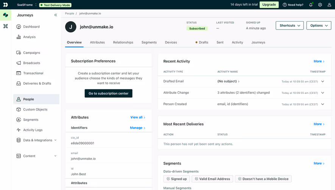Click '3 attributes (2 identifiers) changed' text
335x190 pixels.
coord(243,93)
